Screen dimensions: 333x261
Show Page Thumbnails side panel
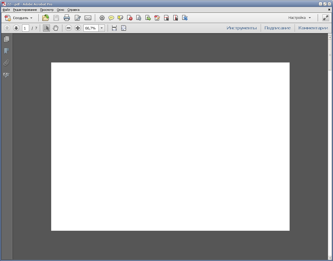pyautogui.click(x=6, y=39)
